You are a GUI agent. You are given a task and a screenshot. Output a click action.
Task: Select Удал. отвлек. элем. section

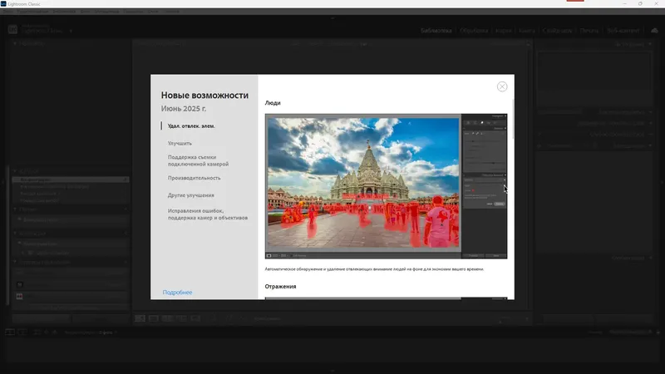(191, 126)
